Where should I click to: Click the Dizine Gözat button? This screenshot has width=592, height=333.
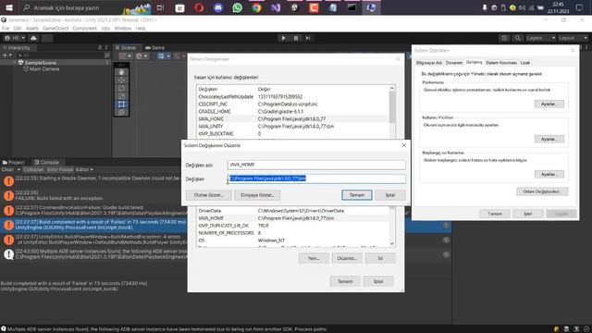pyautogui.click(x=208, y=195)
